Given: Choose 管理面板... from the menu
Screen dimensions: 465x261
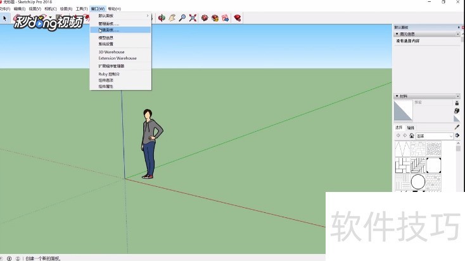Looking at the screenshot, I should tap(121, 23).
